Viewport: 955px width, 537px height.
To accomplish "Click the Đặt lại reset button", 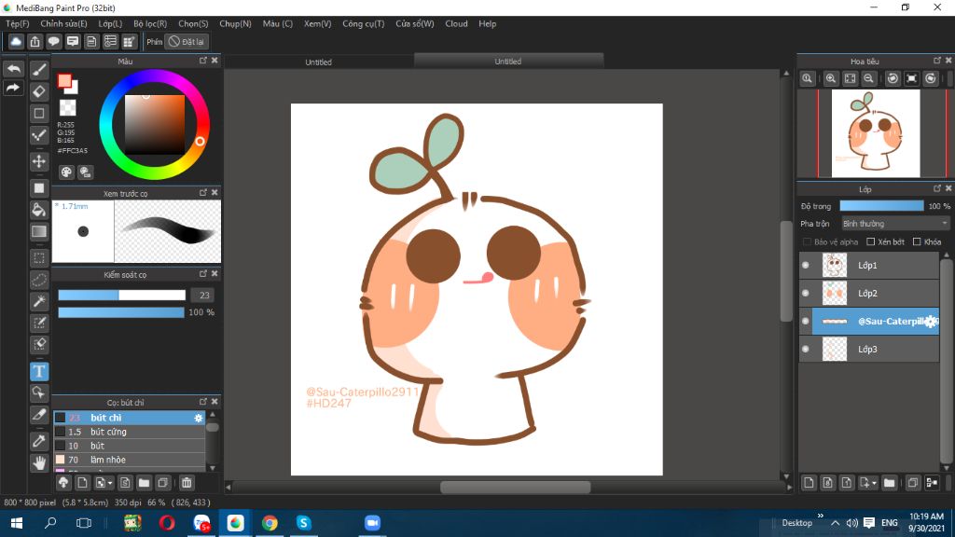I will [187, 41].
